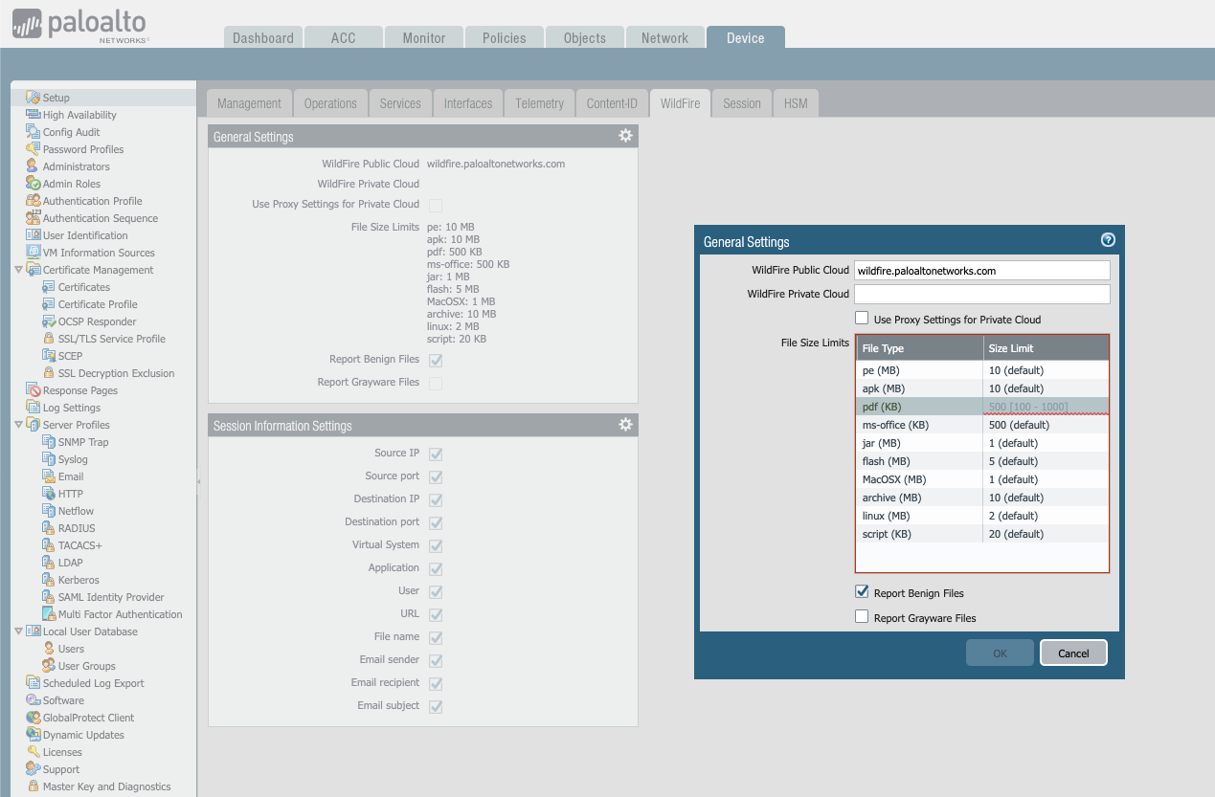The height and width of the screenshot is (797, 1215).
Task: Click the Administrators icon
Action: tap(34, 166)
